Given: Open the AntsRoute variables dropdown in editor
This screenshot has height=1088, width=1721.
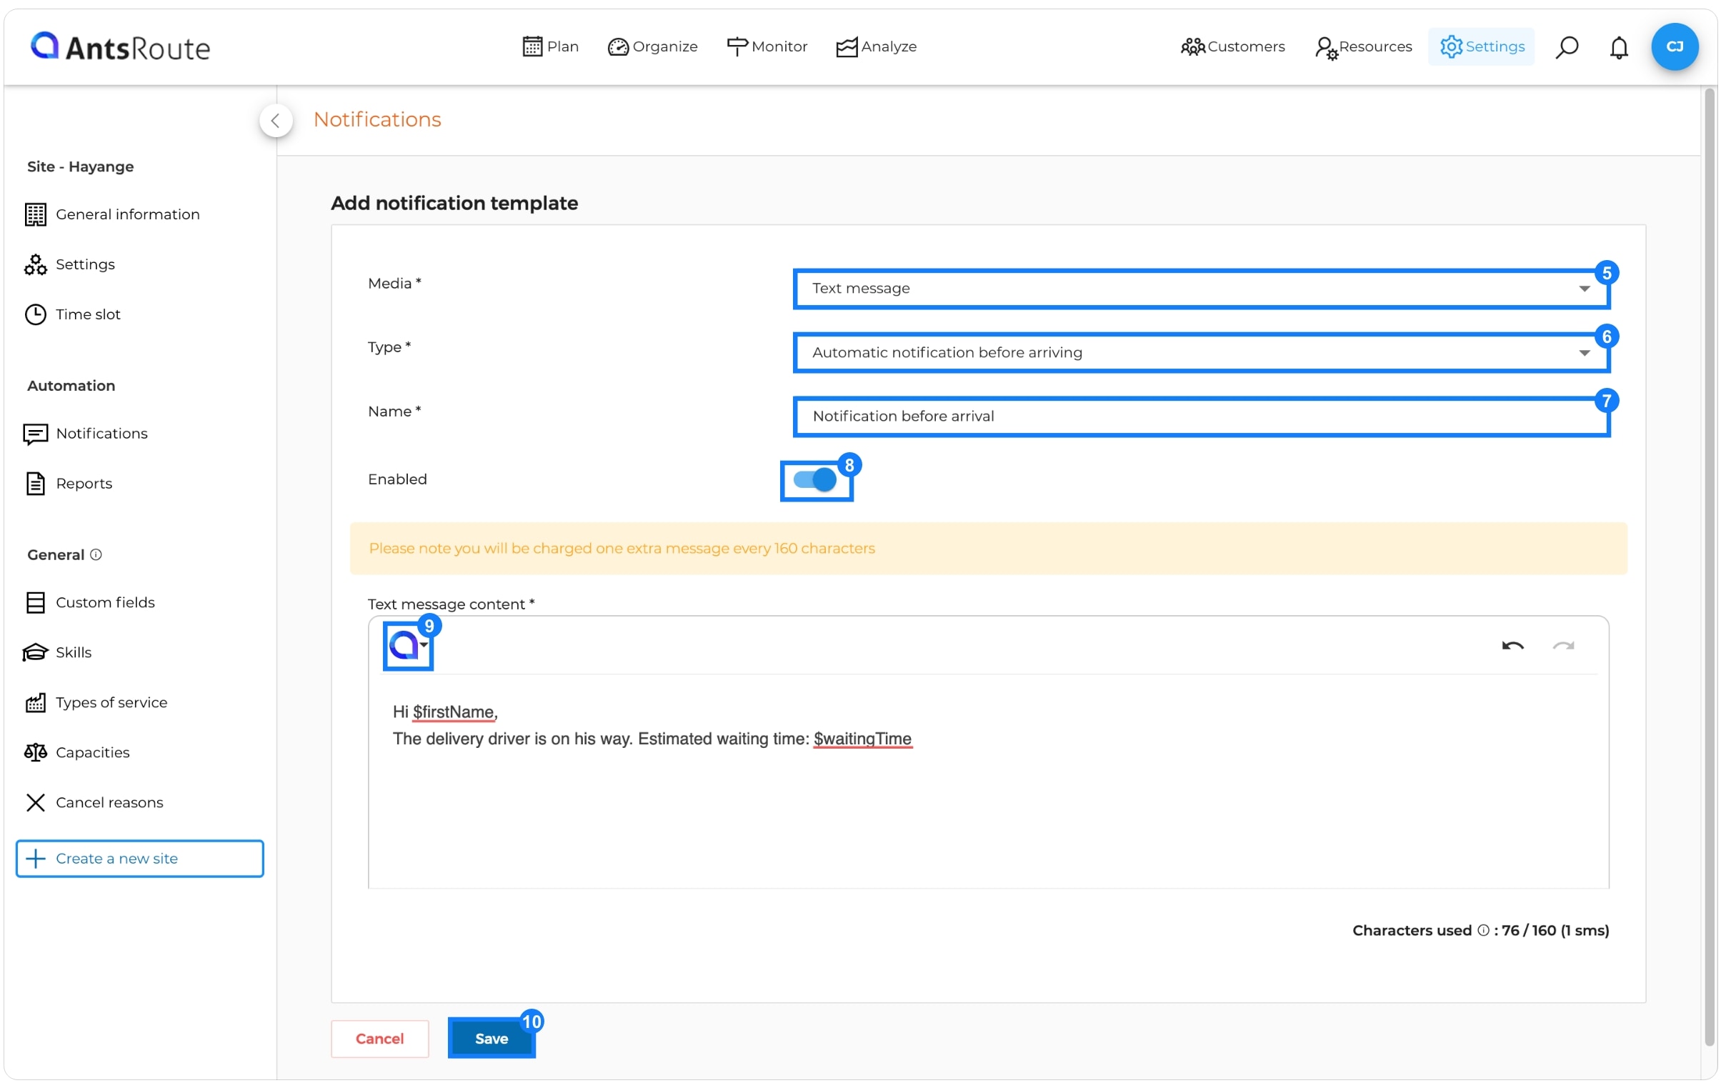Looking at the screenshot, I should 408,646.
